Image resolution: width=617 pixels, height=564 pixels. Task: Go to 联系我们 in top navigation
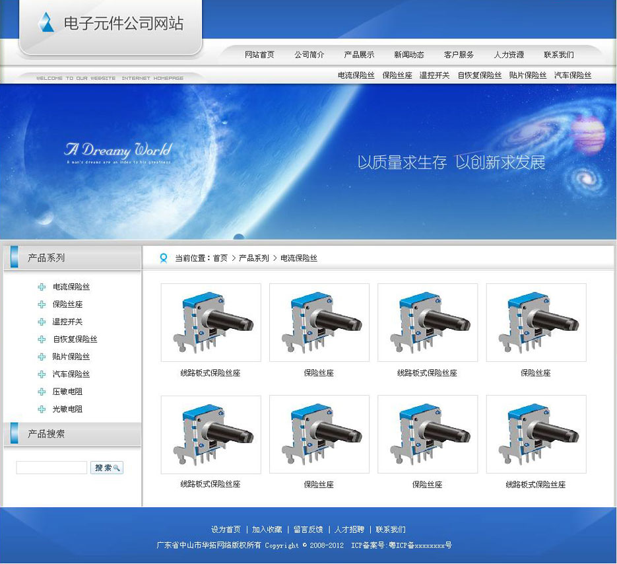559,55
